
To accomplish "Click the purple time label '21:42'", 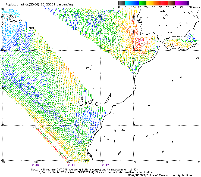I will point(105,165).
